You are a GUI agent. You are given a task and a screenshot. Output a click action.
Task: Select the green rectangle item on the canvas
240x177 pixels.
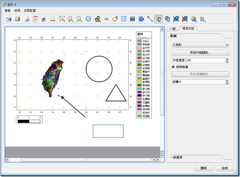pos(108,131)
